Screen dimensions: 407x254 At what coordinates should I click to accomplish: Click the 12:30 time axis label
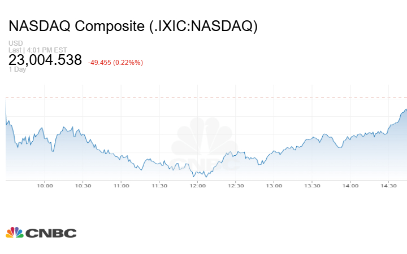[236, 186]
